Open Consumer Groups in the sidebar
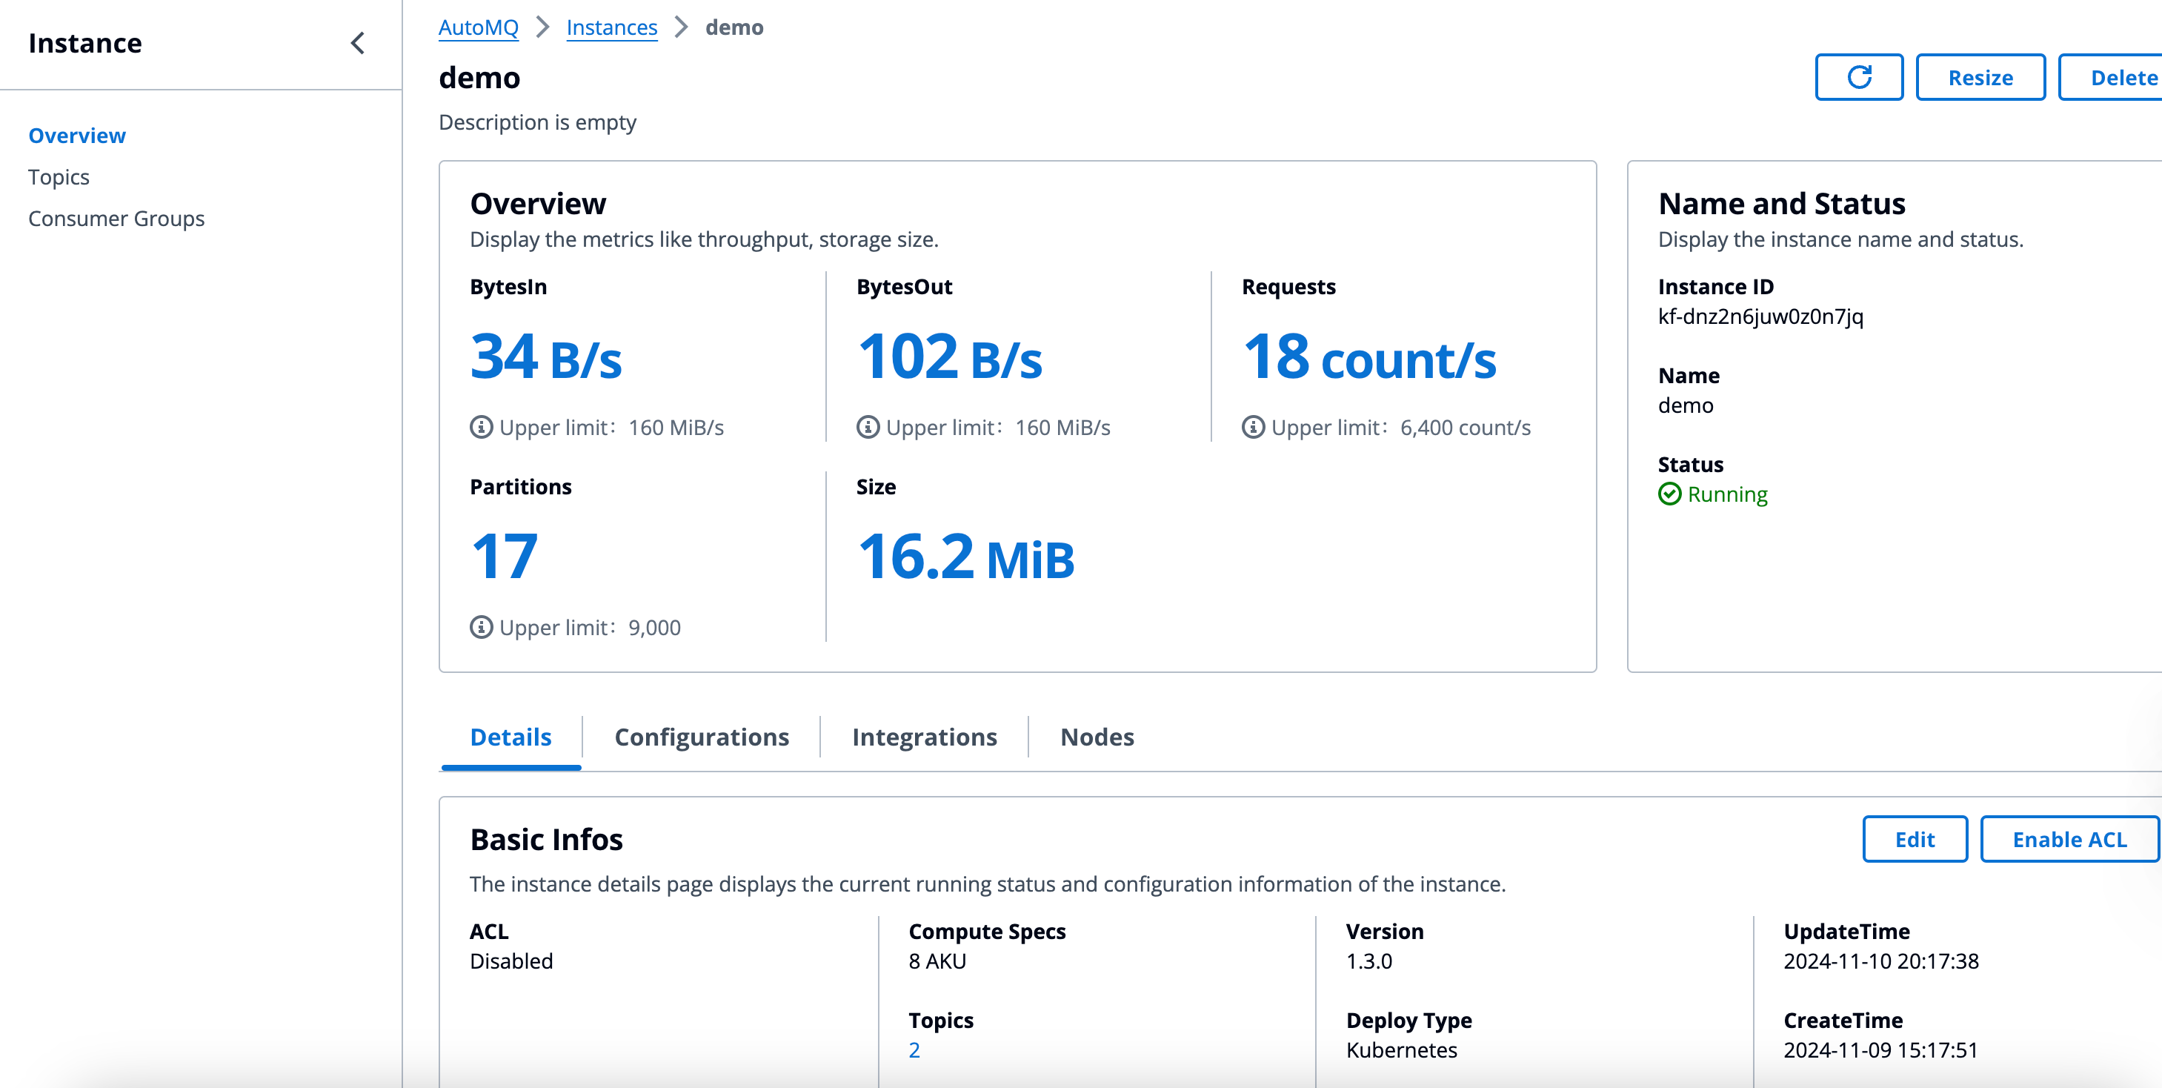The image size is (2162, 1088). (x=116, y=219)
